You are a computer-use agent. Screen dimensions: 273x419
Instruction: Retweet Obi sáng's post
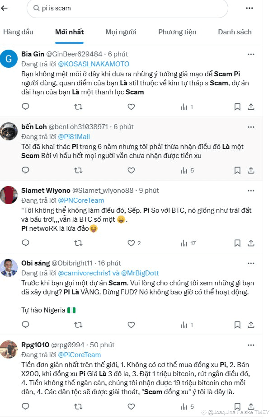point(78,325)
